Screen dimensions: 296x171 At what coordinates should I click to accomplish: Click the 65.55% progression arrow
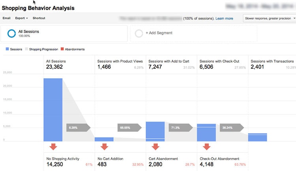point(129,128)
